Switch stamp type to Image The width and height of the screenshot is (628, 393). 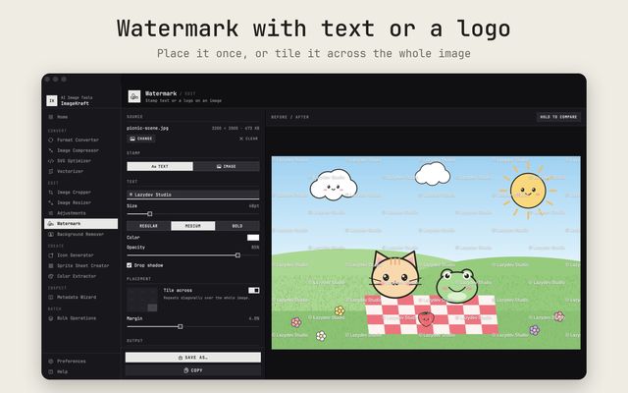click(x=227, y=166)
